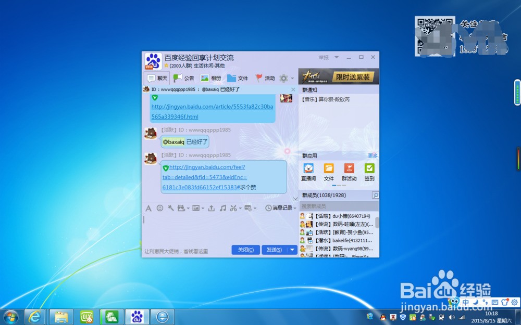This screenshot has height=325, width=521.
Task: Expand the picture tool dropdown arrow
Action: click(203, 209)
